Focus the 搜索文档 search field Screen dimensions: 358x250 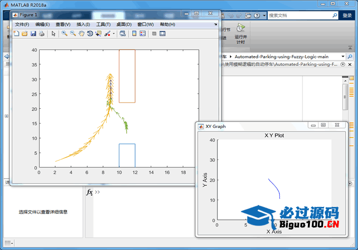pyautogui.click(x=300, y=15)
